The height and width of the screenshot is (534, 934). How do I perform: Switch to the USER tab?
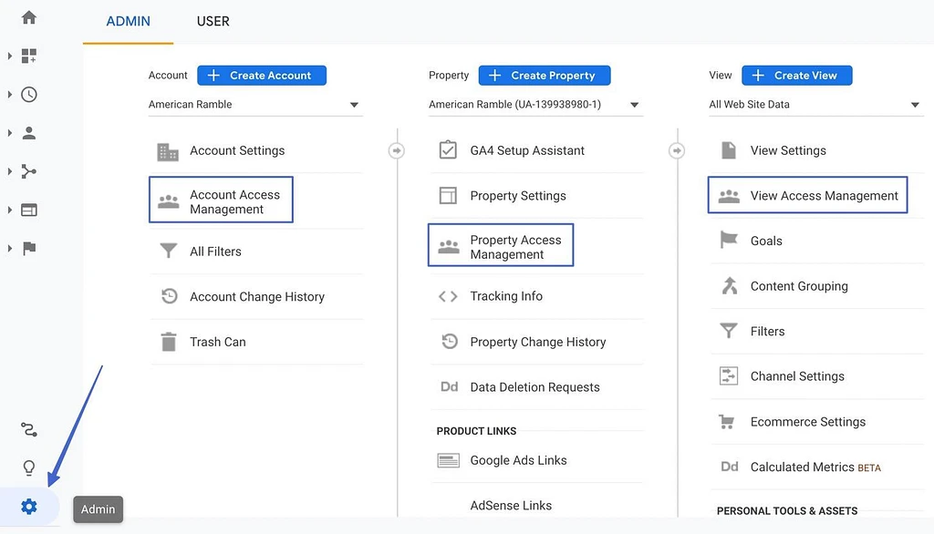pyautogui.click(x=213, y=22)
